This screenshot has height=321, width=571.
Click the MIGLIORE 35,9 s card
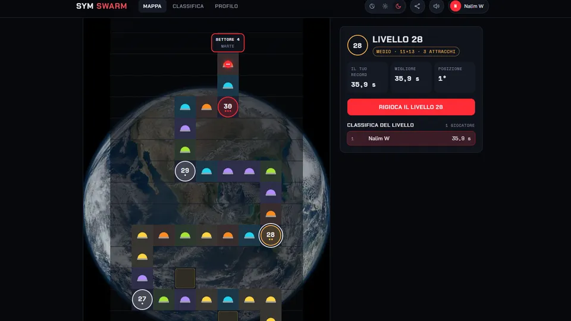[411, 77]
